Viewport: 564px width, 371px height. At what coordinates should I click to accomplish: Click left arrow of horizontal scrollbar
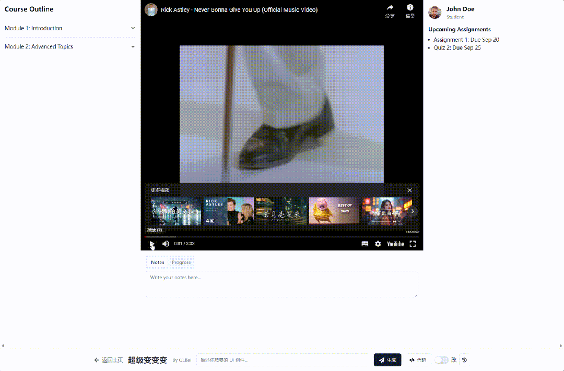tap(3, 346)
